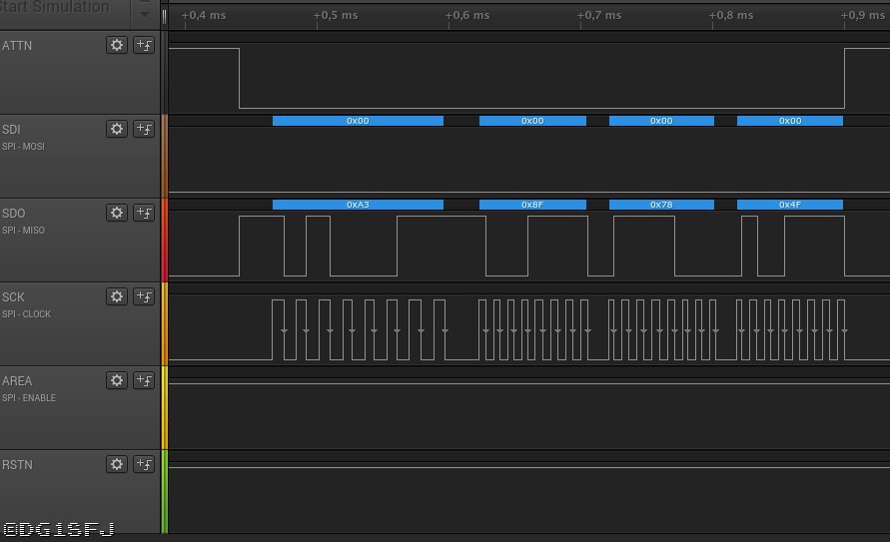Click the +0,8 ms timeline marker
The width and height of the screenshot is (890, 542).
pos(731,16)
